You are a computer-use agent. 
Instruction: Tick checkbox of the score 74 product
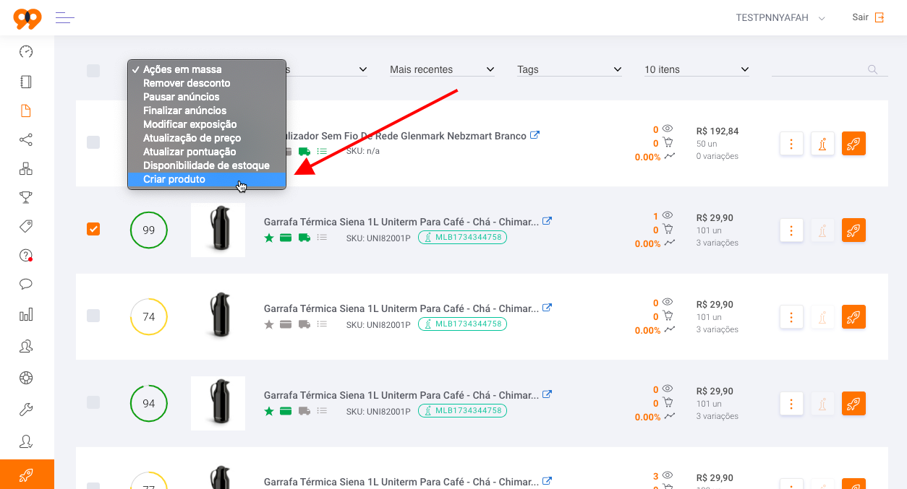tap(93, 316)
